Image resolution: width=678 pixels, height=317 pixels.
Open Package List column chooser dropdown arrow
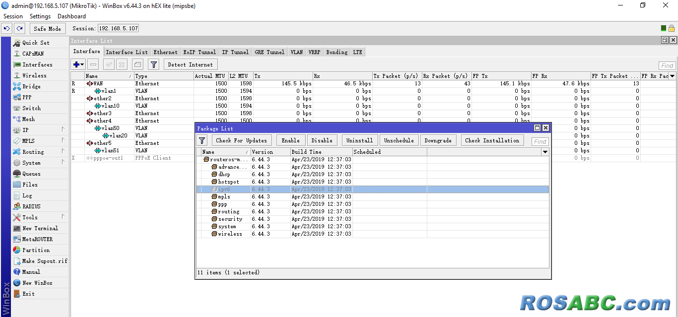click(x=545, y=152)
